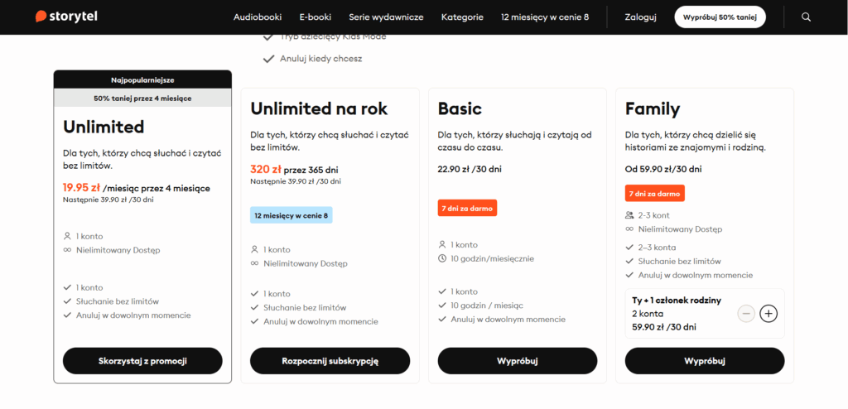Click Skorzystaj z promocji button
Image resolution: width=848 pixels, height=409 pixels.
pyautogui.click(x=142, y=361)
